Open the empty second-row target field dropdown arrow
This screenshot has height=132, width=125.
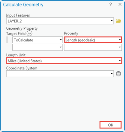61,47
